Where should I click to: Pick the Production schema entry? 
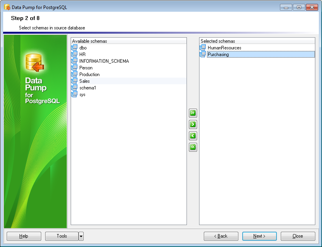[x=89, y=74]
